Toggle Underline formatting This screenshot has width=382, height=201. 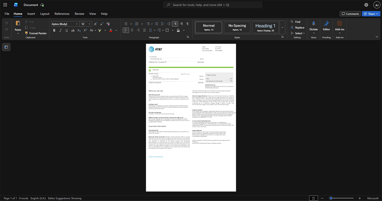click(67, 30)
